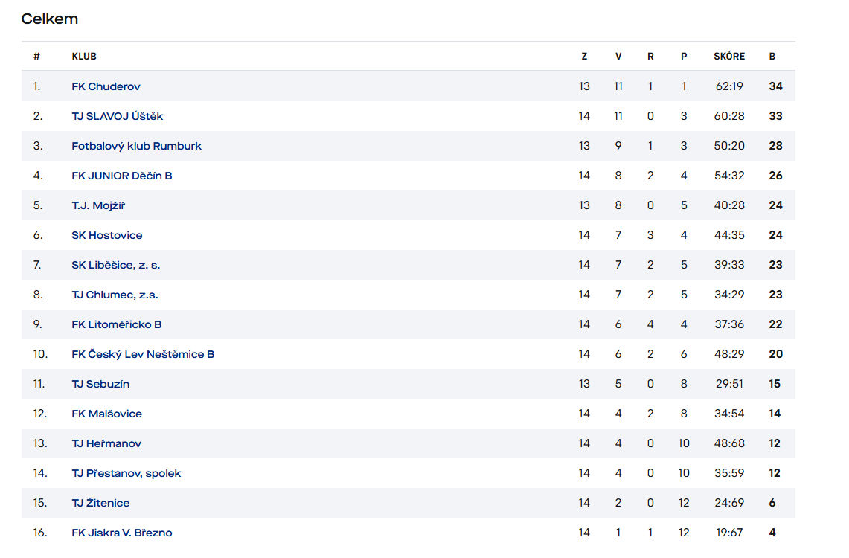
Task: Click the KLUB column header
Action: [x=84, y=57]
